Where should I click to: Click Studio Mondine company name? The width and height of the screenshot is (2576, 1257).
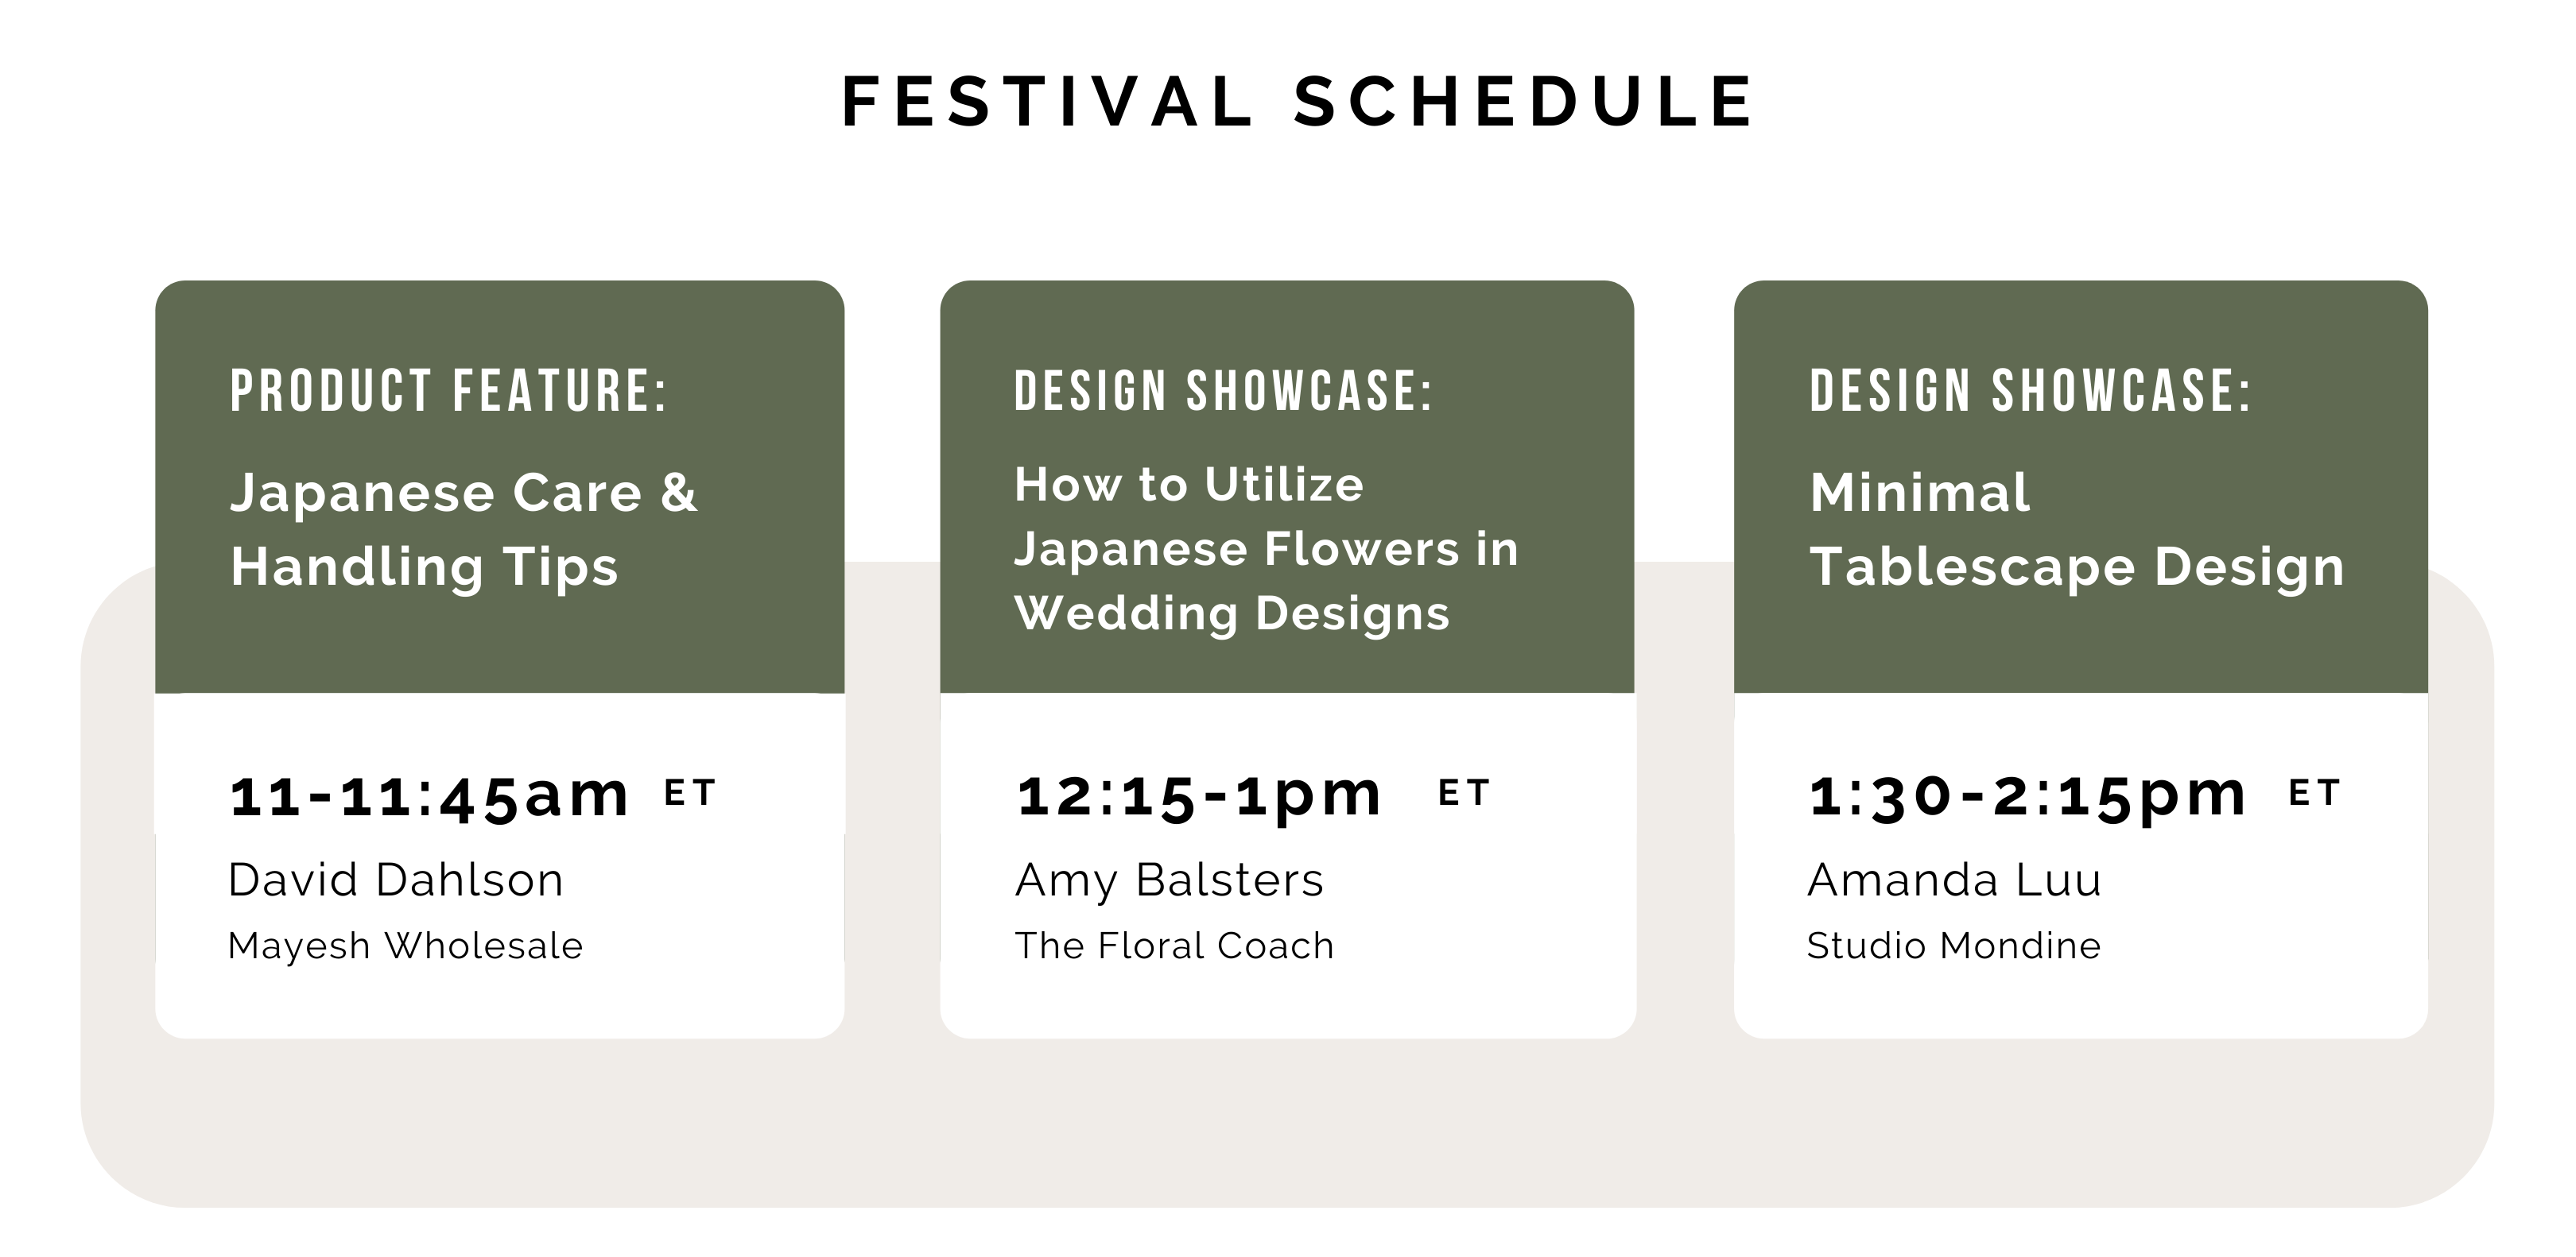click(1953, 946)
